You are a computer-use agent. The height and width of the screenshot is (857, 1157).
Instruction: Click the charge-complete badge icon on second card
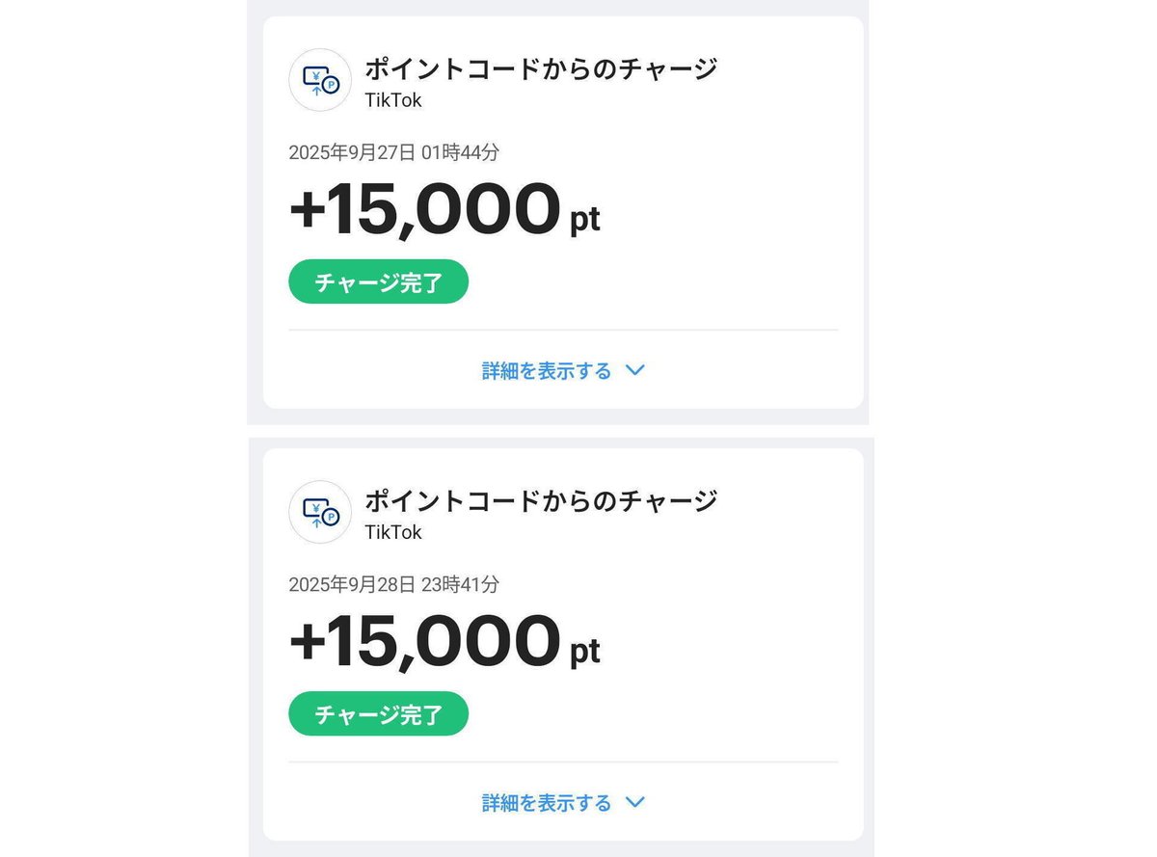click(x=378, y=713)
